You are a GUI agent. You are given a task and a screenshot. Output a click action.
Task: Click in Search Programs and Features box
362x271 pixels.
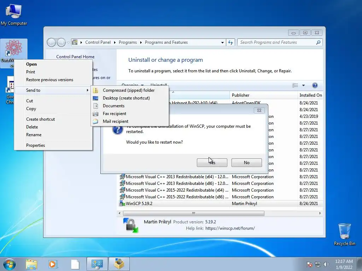tap(276, 42)
